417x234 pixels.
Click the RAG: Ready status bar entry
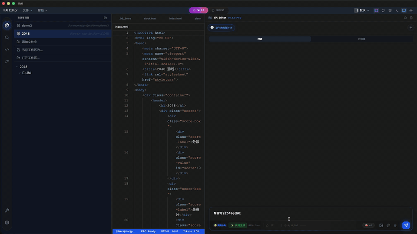click(148, 231)
